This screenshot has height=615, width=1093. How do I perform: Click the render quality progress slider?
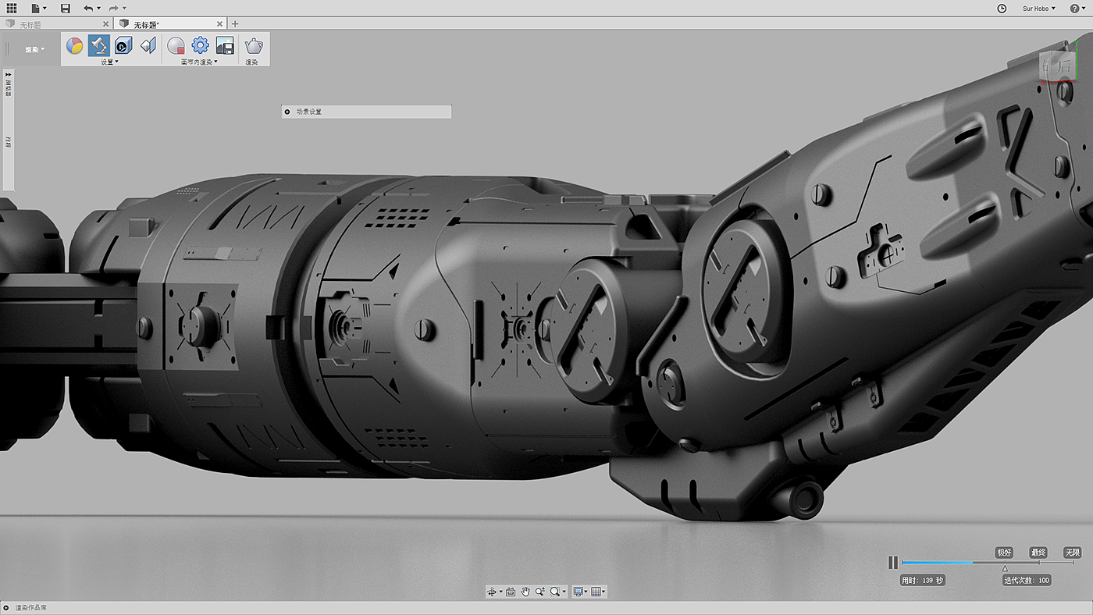[x=988, y=562]
